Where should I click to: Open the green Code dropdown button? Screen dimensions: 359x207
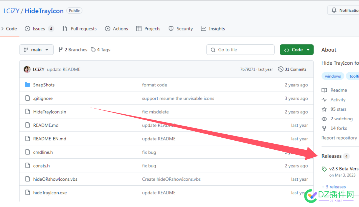point(297,50)
